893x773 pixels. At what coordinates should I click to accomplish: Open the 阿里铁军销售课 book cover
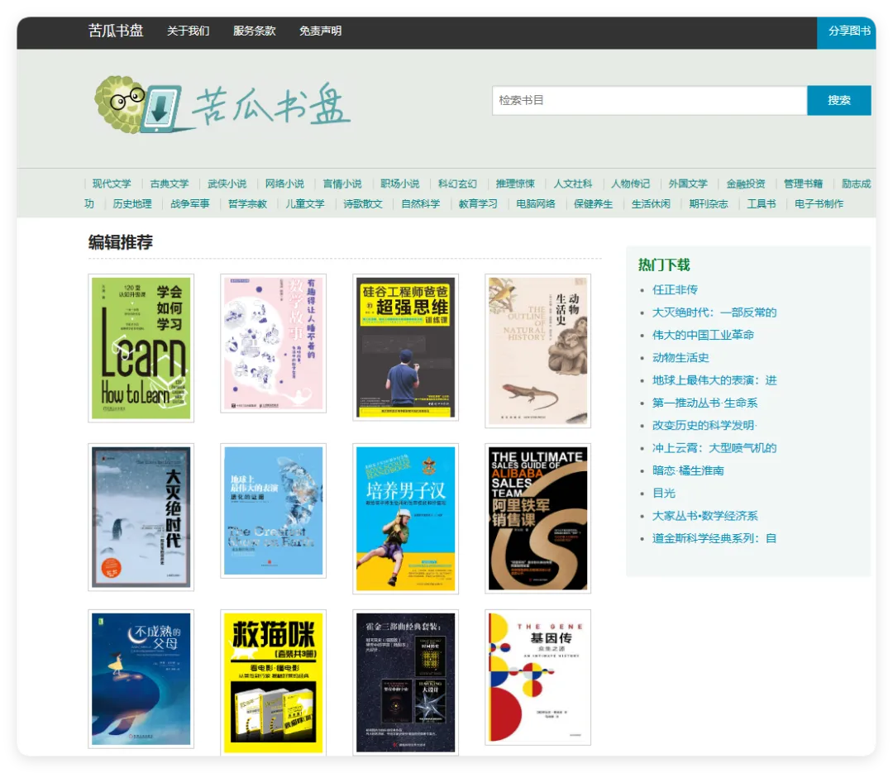(537, 518)
